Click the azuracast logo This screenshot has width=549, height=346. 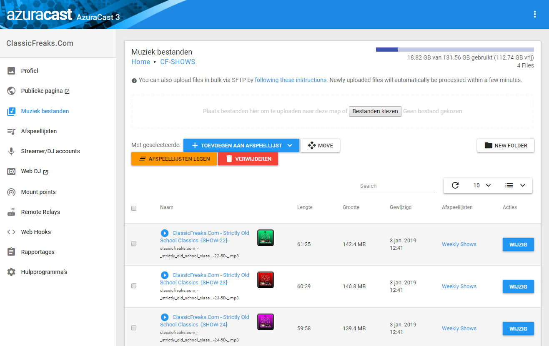tap(39, 15)
